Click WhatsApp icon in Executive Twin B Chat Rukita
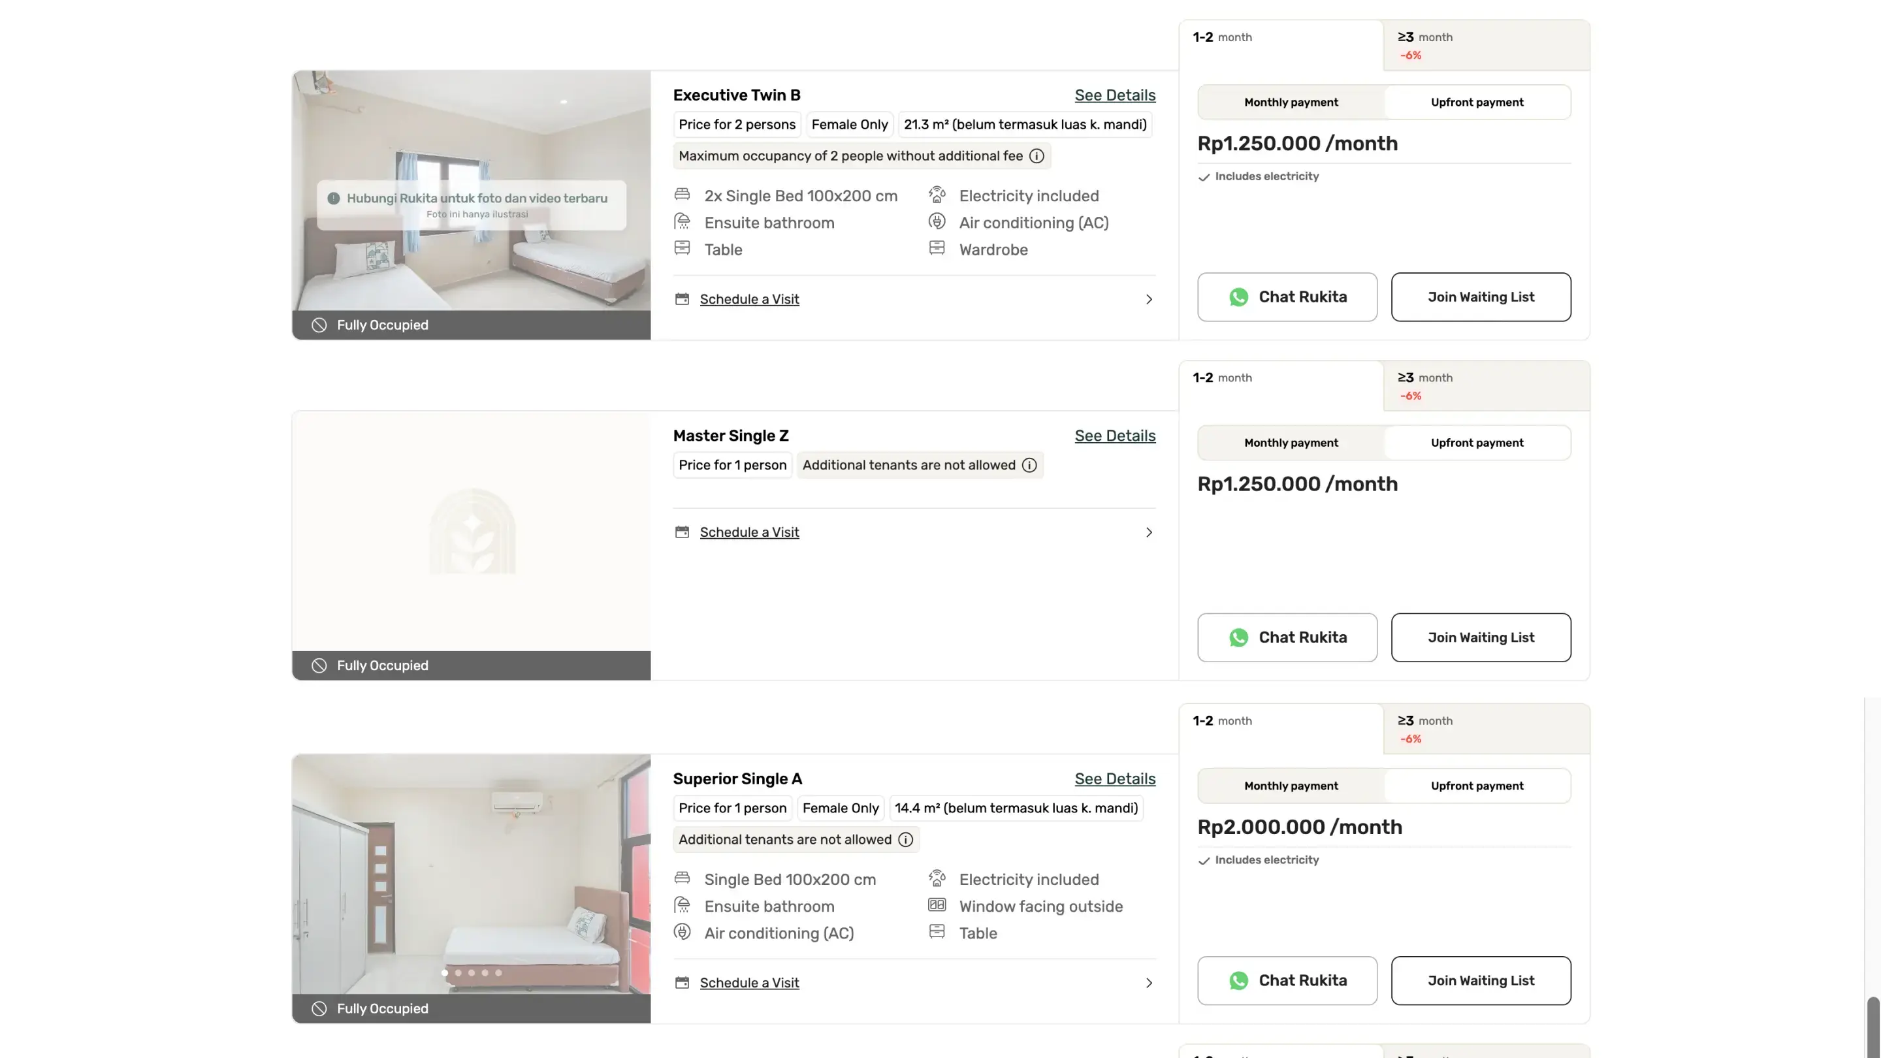Viewport: 1881px width, 1058px height. coord(1238,297)
